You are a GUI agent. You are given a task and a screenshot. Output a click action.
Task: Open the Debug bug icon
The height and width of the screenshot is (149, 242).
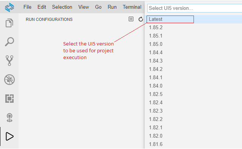click(x=9, y=80)
